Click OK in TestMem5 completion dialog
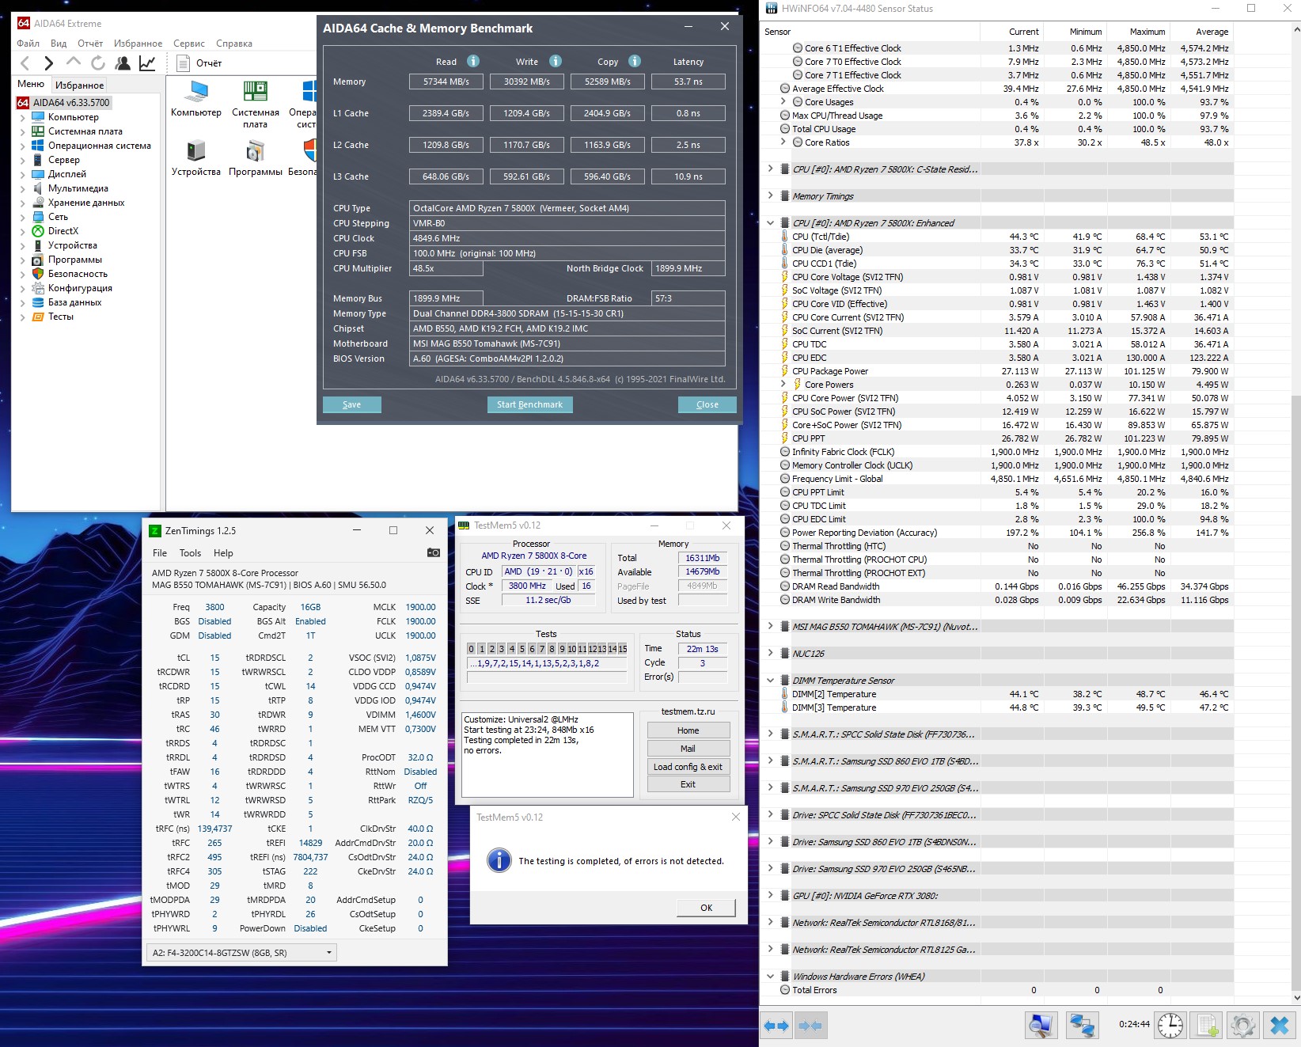 [706, 908]
